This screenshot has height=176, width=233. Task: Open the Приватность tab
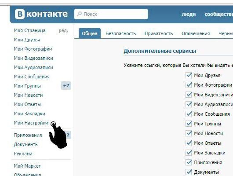tap(159, 33)
